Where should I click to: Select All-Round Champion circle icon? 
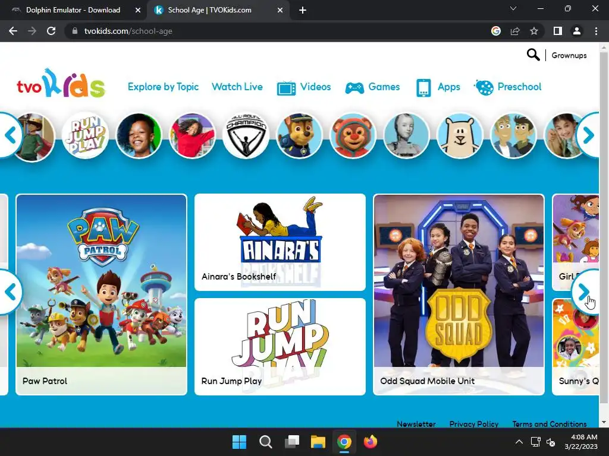click(x=246, y=136)
